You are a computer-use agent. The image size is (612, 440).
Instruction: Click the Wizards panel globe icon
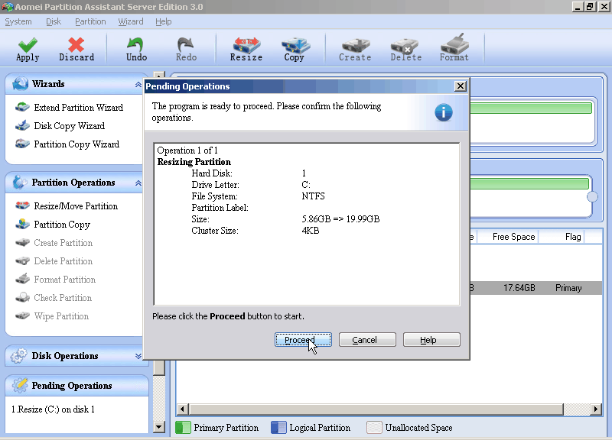[20, 83]
